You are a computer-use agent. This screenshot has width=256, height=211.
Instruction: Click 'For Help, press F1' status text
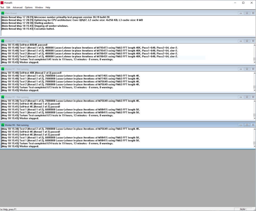pos(8,209)
